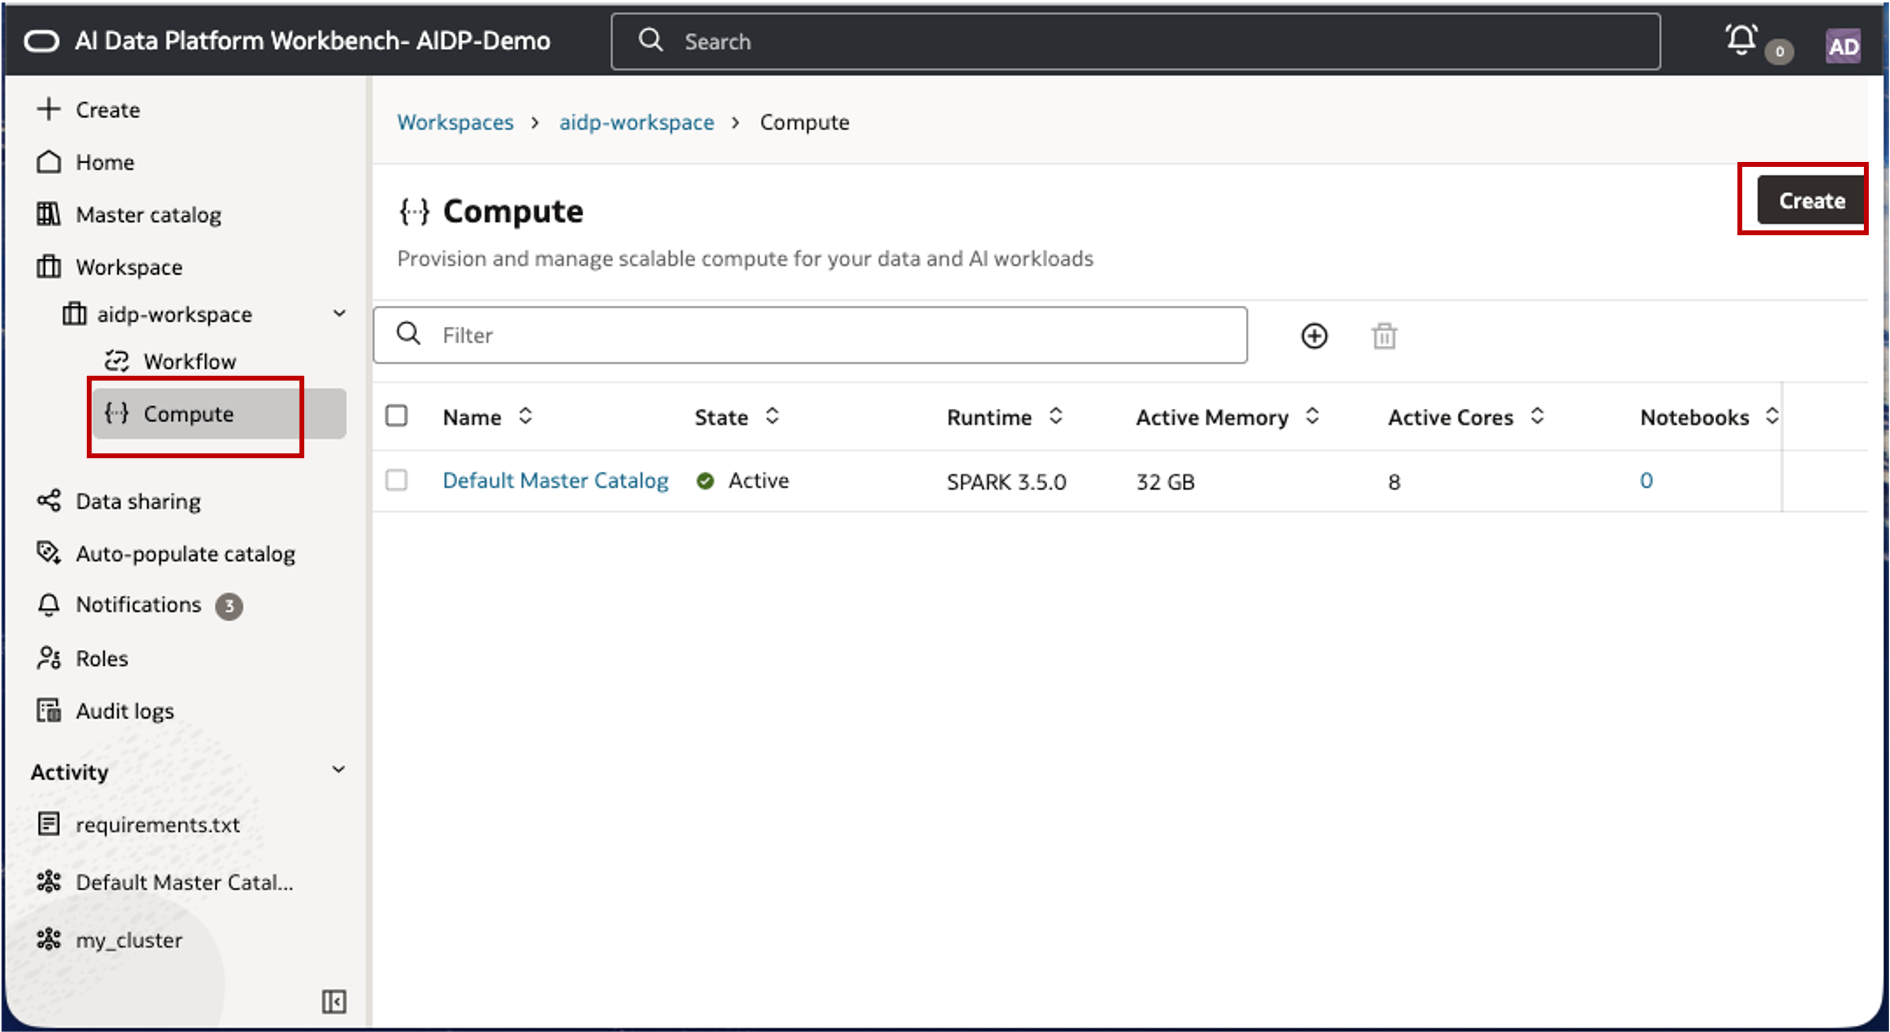Click the black Create button
Viewport: 1890px width, 1032px height.
(x=1810, y=200)
